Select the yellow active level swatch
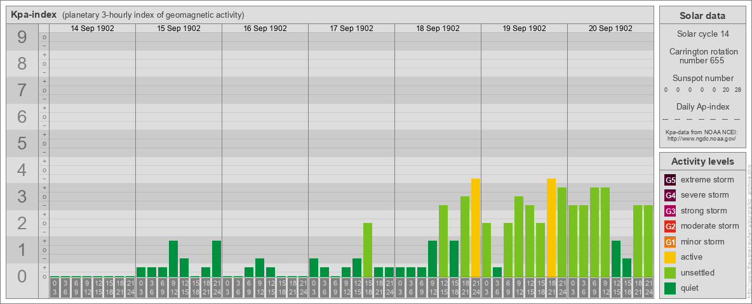752x304 pixels. point(670,257)
